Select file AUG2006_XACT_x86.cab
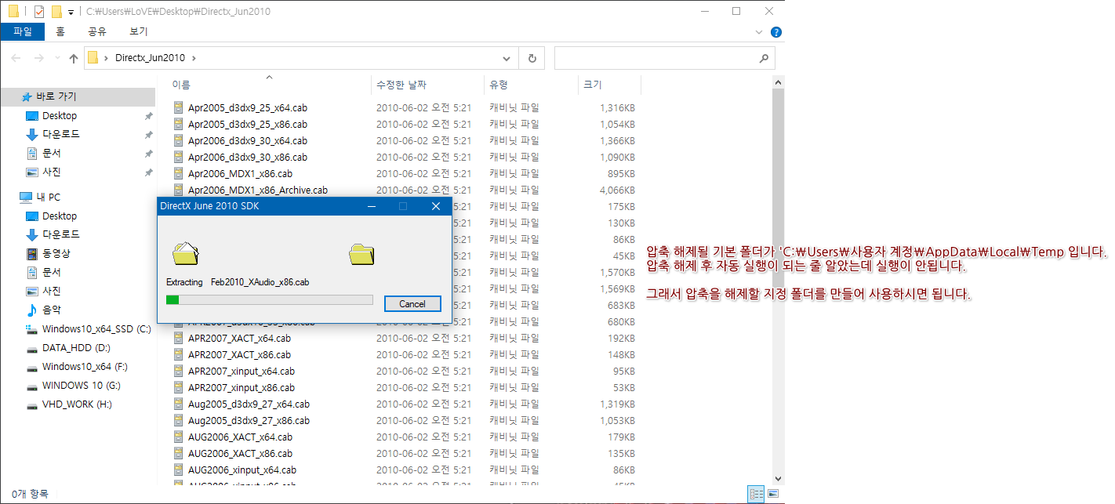The image size is (1115, 504). click(x=240, y=453)
